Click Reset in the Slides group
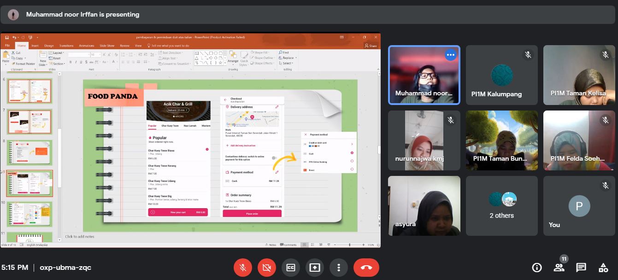 (55, 58)
